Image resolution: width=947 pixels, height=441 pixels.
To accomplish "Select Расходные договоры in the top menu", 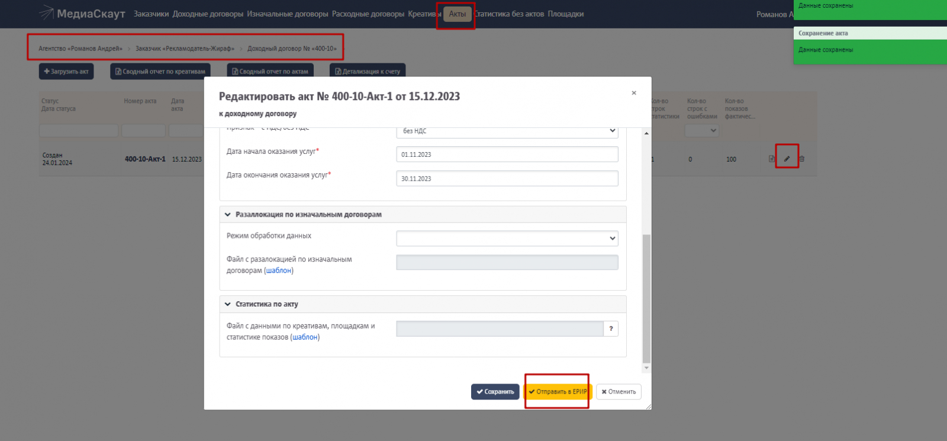I will pyautogui.click(x=368, y=14).
